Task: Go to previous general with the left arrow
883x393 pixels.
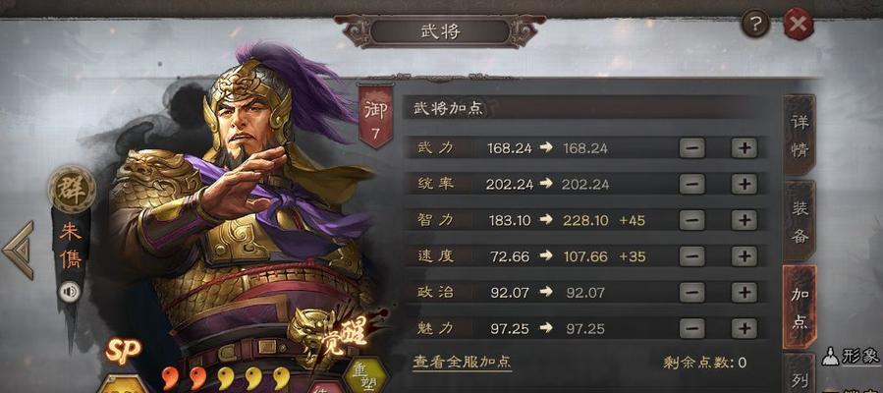Action: click(x=18, y=250)
